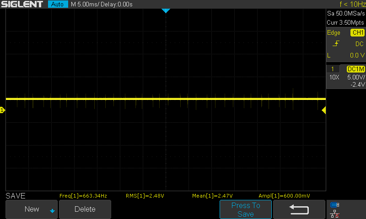Click the Freq[1]=663.34Hz measurement
This screenshot has height=219, width=366.
click(83, 196)
